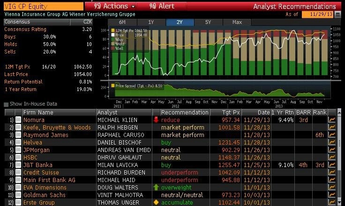Open the As of date calendar picker
345x206 pixels.
point(337,15)
